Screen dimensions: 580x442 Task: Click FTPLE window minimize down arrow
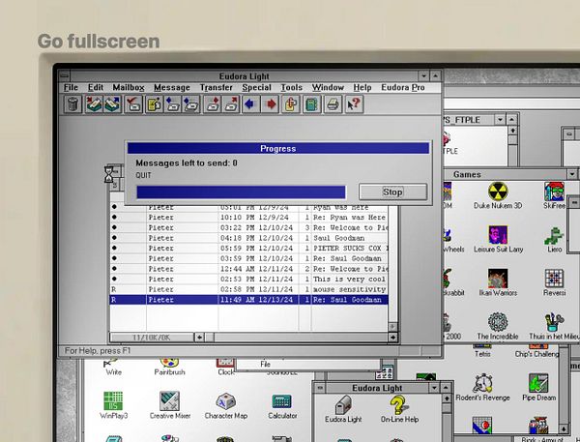[x=500, y=120]
